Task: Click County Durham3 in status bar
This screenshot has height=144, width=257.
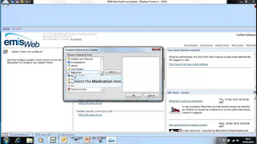Action: [x=66, y=135]
